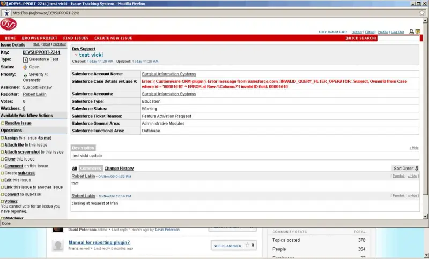Edit this issue

[8, 180]
